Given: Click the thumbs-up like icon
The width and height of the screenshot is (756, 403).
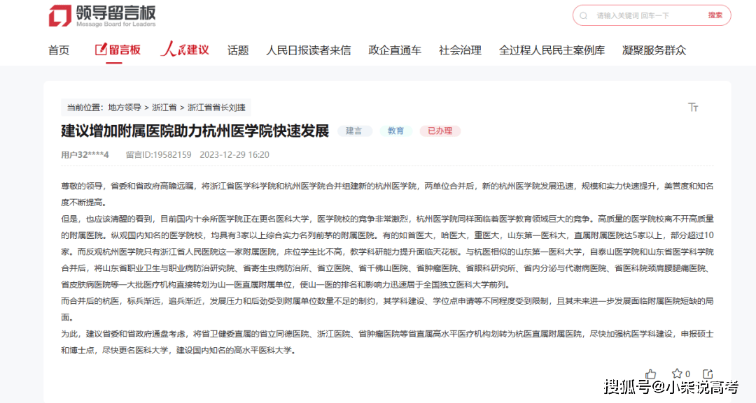Looking at the screenshot, I should click(651, 374).
